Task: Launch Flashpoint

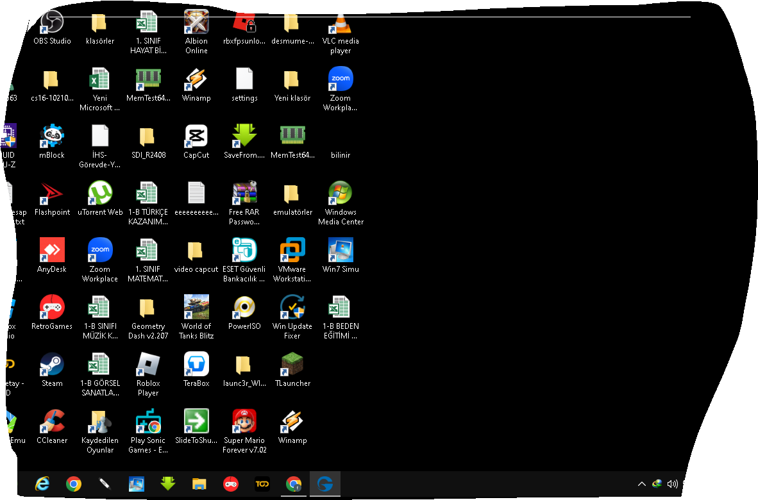Action: click(x=52, y=199)
